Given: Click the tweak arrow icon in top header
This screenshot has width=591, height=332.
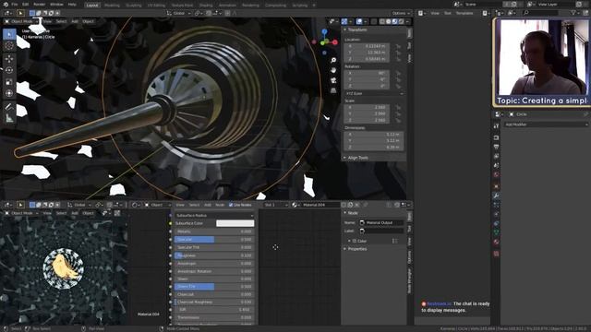Looking at the screenshot, I should [20, 13].
